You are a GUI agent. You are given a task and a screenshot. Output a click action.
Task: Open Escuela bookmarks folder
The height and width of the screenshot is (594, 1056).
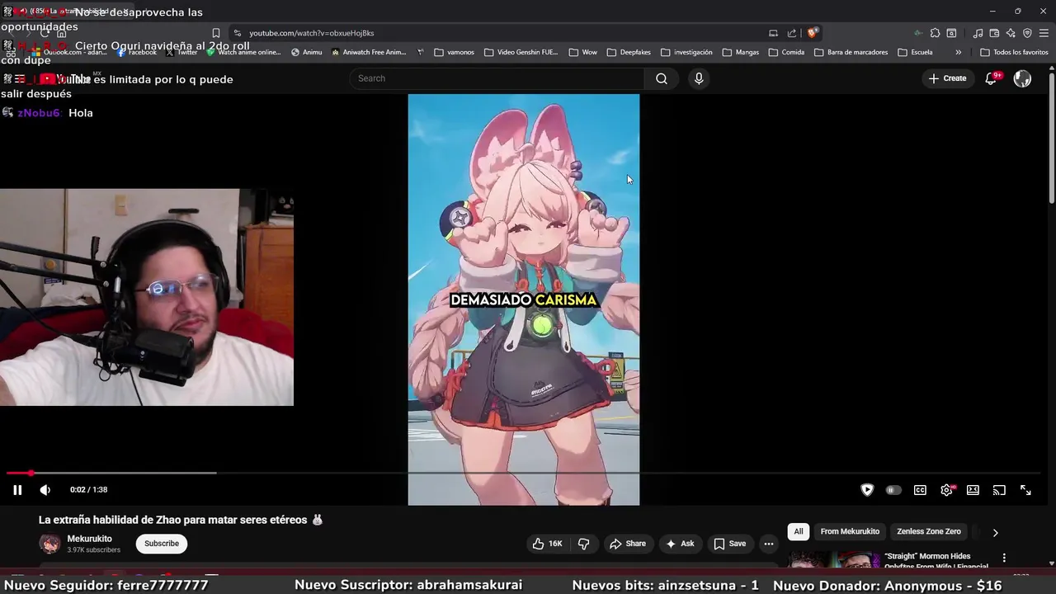point(915,52)
